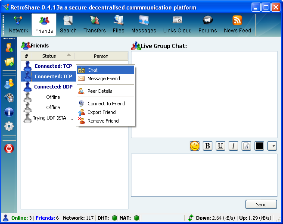Select the Trying UDP friend row
Image resolution: width=283 pixels, height=224 pixels.
pos(49,118)
